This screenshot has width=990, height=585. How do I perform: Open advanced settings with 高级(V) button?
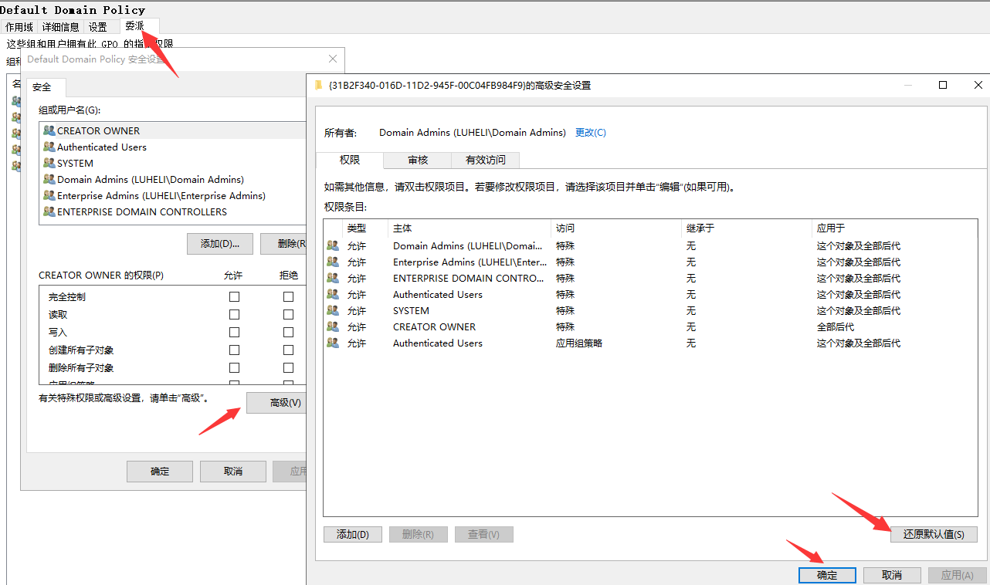click(276, 403)
